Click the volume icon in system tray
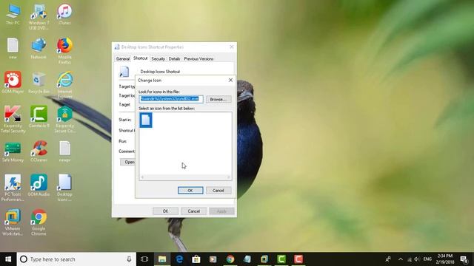 [417, 259]
